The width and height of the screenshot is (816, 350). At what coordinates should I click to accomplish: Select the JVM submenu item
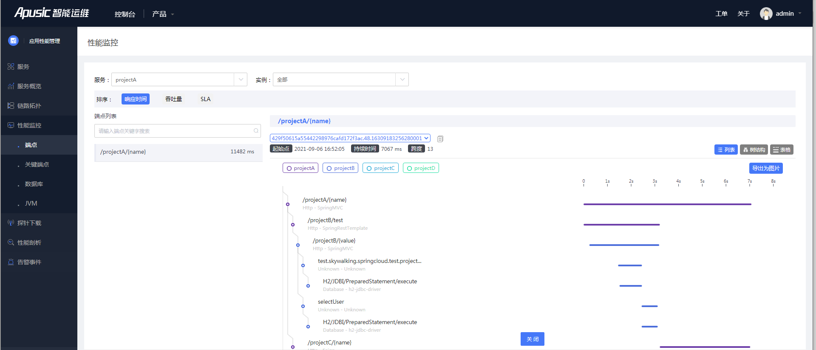39,203
